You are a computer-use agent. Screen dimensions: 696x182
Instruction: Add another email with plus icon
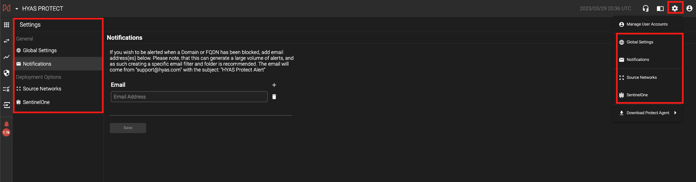tap(274, 85)
